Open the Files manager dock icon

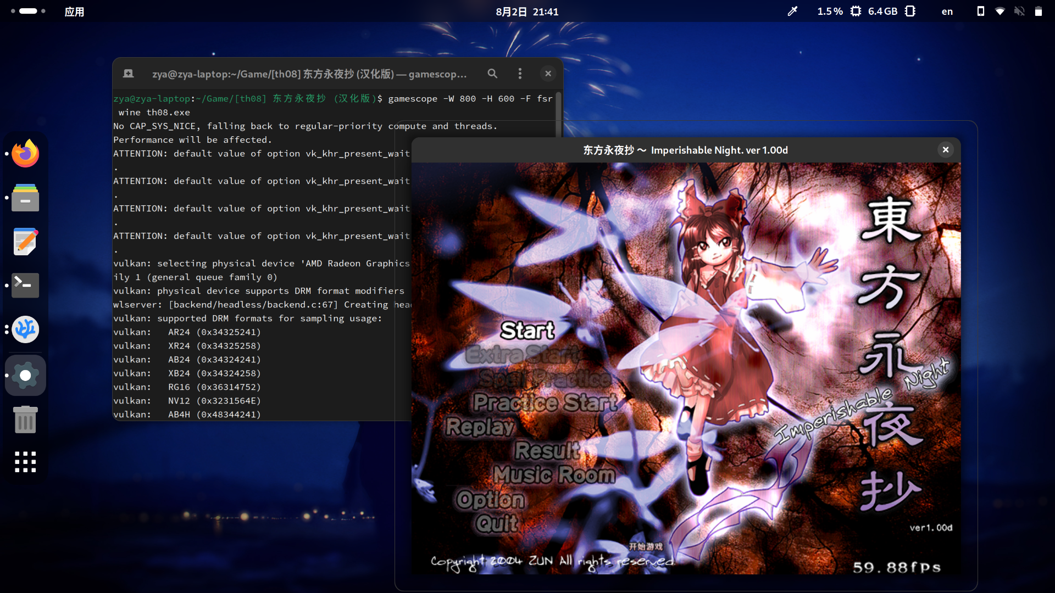25,198
